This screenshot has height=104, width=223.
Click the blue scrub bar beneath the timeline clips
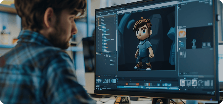148,88
